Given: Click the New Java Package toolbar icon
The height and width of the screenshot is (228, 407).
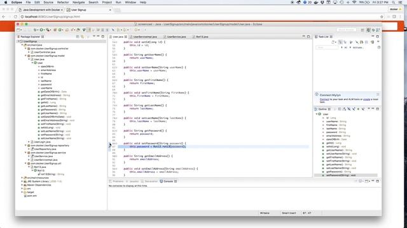Looking at the screenshot, I should pyautogui.click(x=55, y=30).
